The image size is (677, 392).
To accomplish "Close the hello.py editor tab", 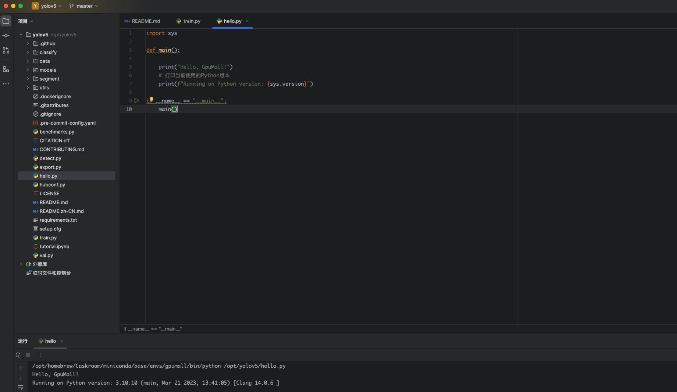I will tap(247, 21).
